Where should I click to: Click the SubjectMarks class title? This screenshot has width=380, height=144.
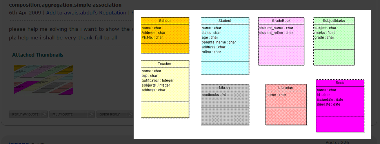tap(334, 21)
